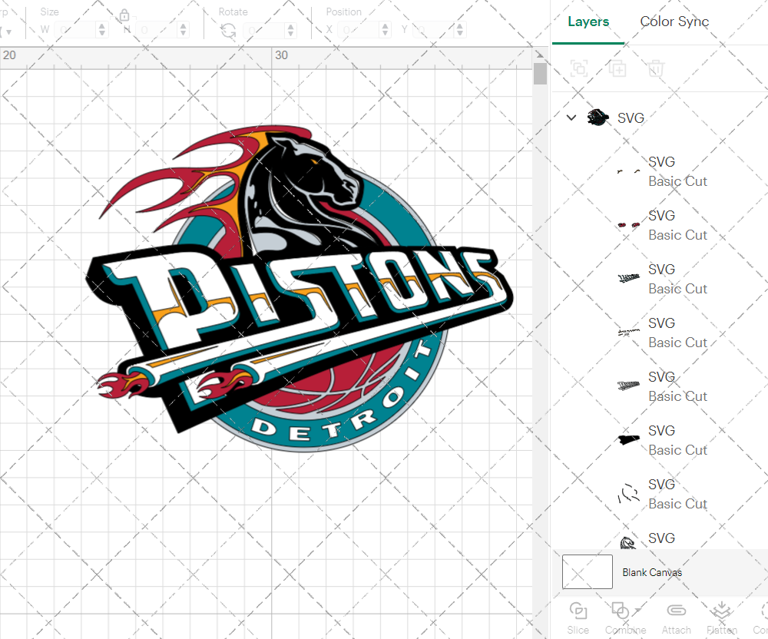
Task: Click the Rotate stepper arrows
Action: [x=291, y=31]
